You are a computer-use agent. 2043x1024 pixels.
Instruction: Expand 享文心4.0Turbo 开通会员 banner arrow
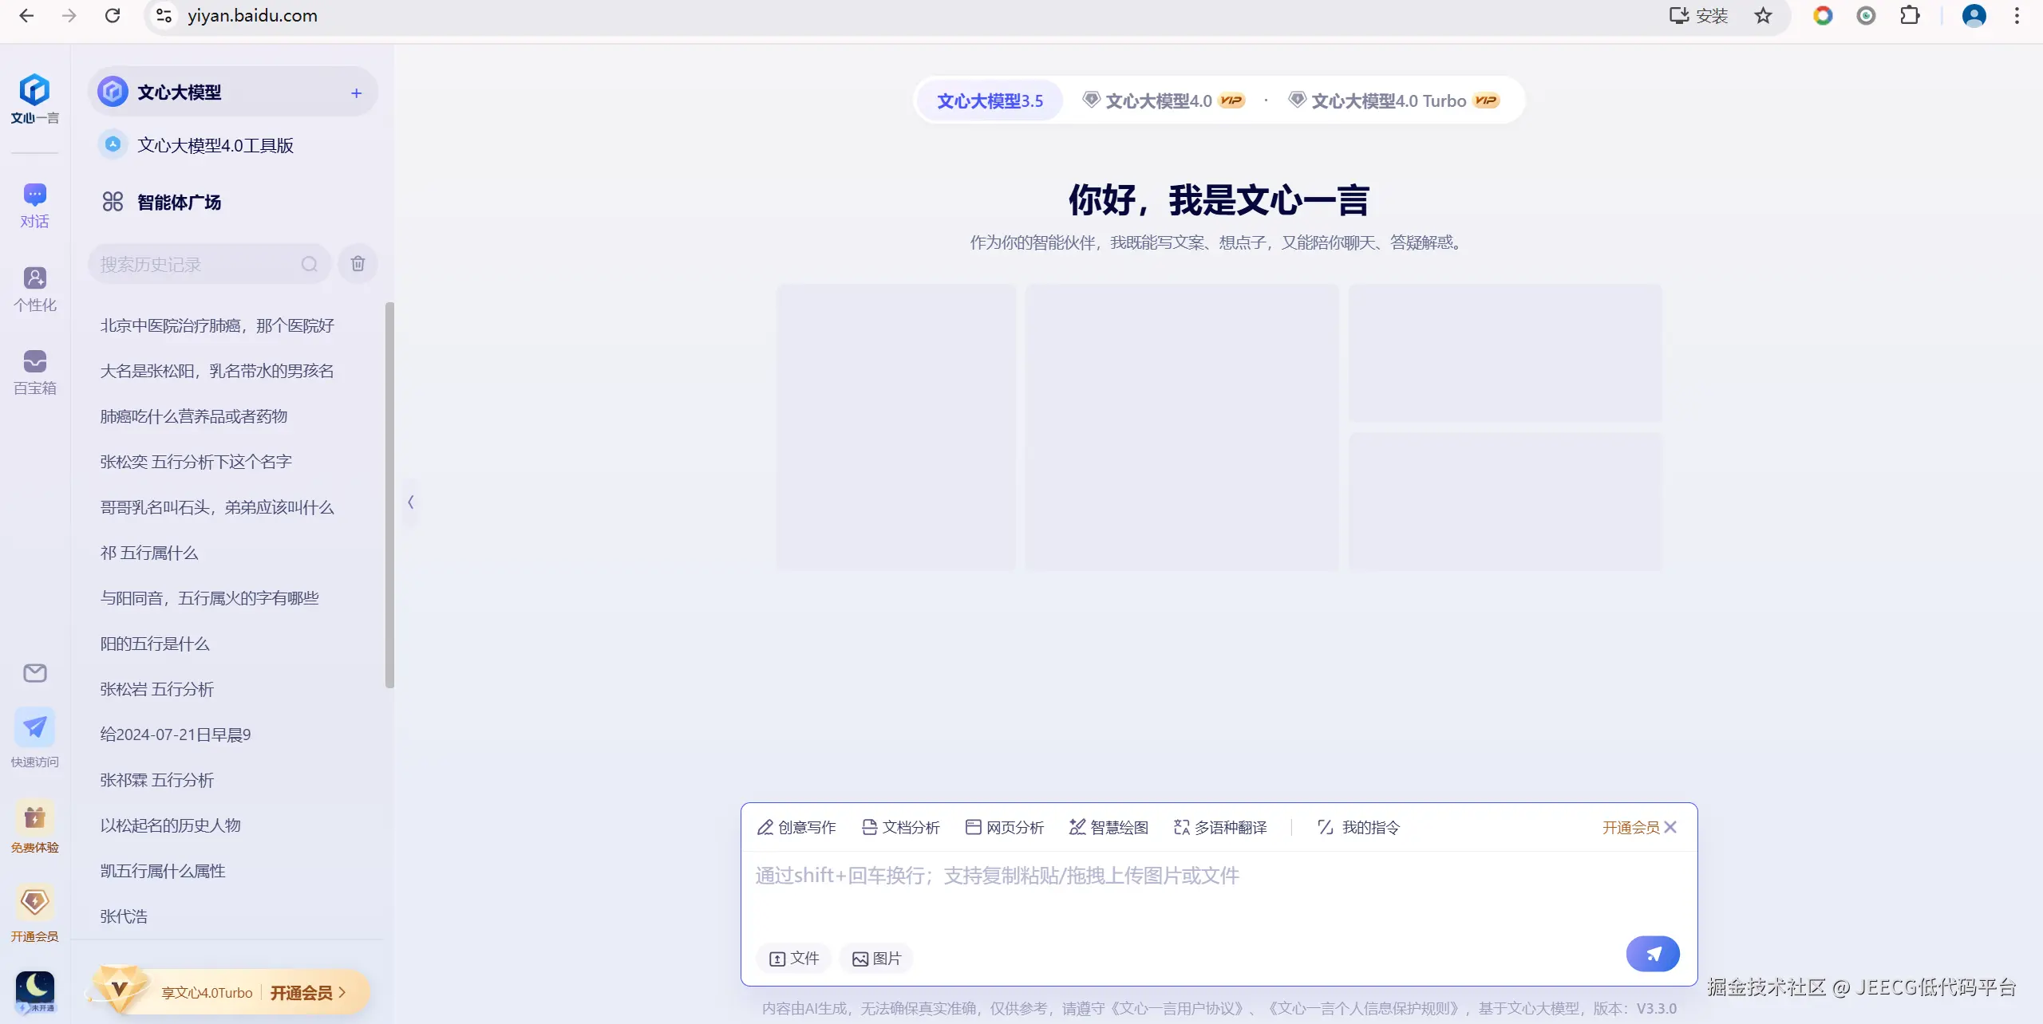[x=342, y=992]
